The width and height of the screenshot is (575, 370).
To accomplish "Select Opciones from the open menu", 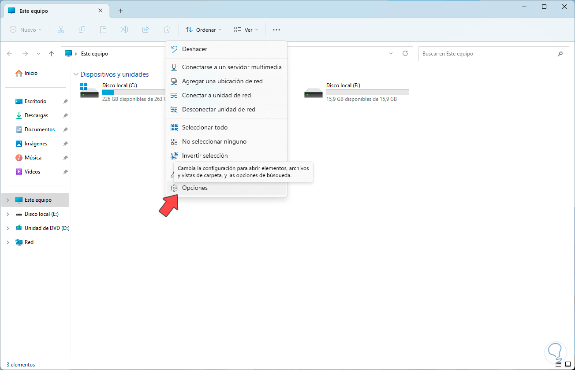I will [x=195, y=188].
